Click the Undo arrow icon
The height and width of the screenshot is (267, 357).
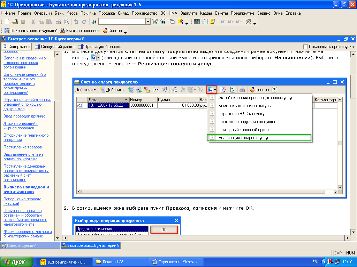pos(76,22)
